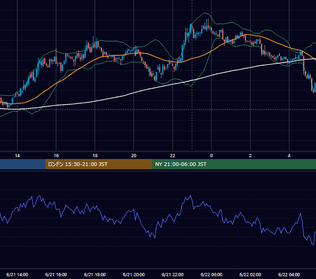Click the 4 hour axis label
Image resolution: width=316 pixels, height=279 pixels.
(289, 156)
